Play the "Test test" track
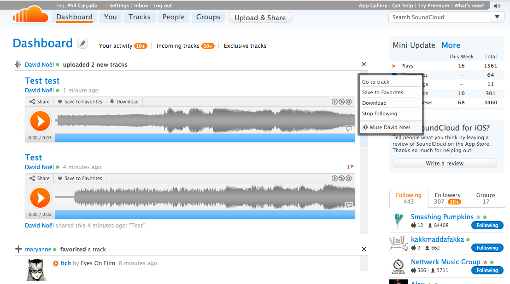 40,121
